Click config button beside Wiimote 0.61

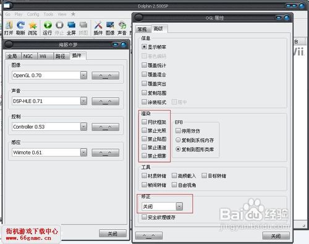pos(105,153)
